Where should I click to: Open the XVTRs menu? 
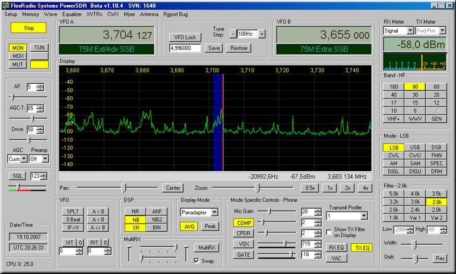[x=94, y=14]
